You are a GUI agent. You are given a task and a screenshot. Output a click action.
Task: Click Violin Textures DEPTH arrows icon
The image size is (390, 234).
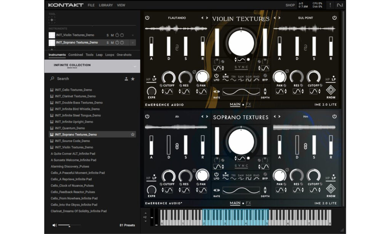[x=265, y=91]
